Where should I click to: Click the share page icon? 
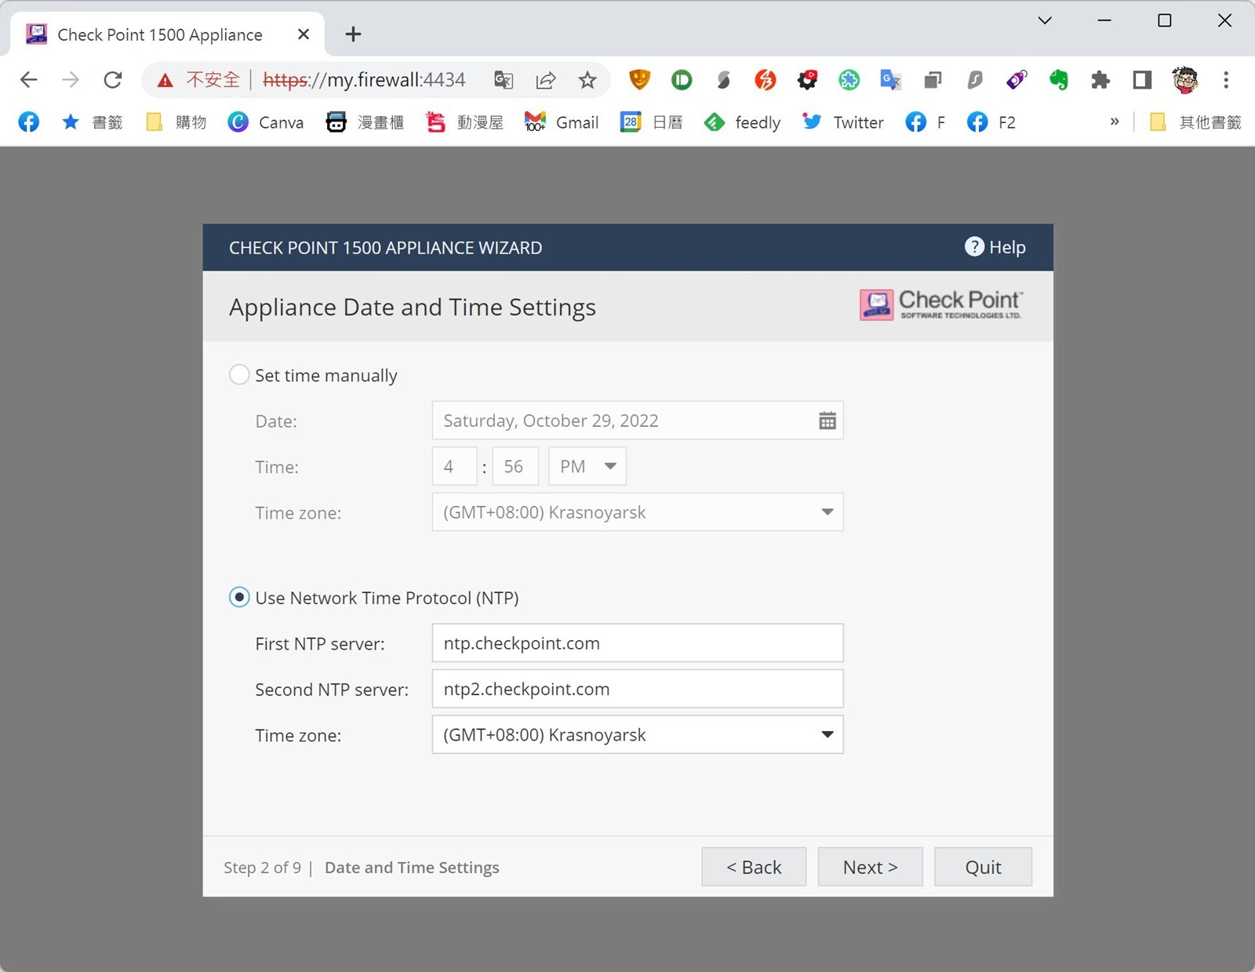pyautogui.click(x=545, y=80)
